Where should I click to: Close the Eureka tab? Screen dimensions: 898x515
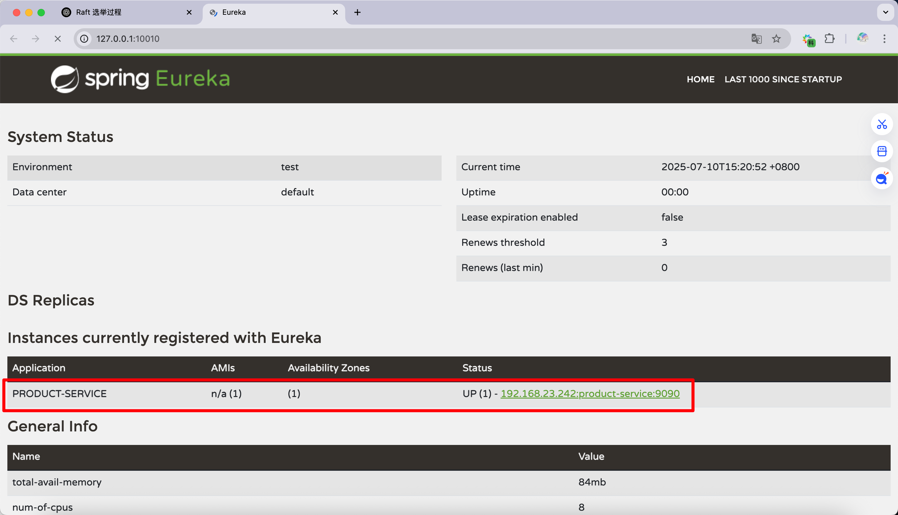point(335,12)
